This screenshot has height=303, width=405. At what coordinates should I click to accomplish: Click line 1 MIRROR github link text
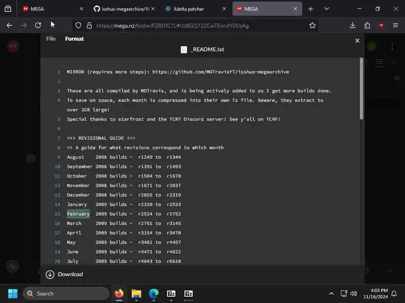(221, 72)
